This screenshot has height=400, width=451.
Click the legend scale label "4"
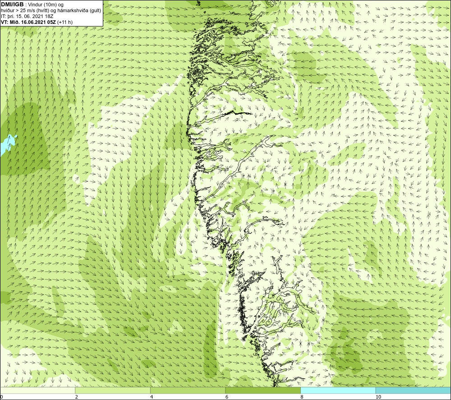(x=152, y=397)
